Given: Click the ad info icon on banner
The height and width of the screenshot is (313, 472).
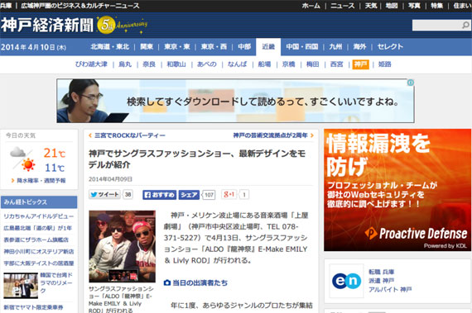Looking at the screenshot, I should [410, 83].
